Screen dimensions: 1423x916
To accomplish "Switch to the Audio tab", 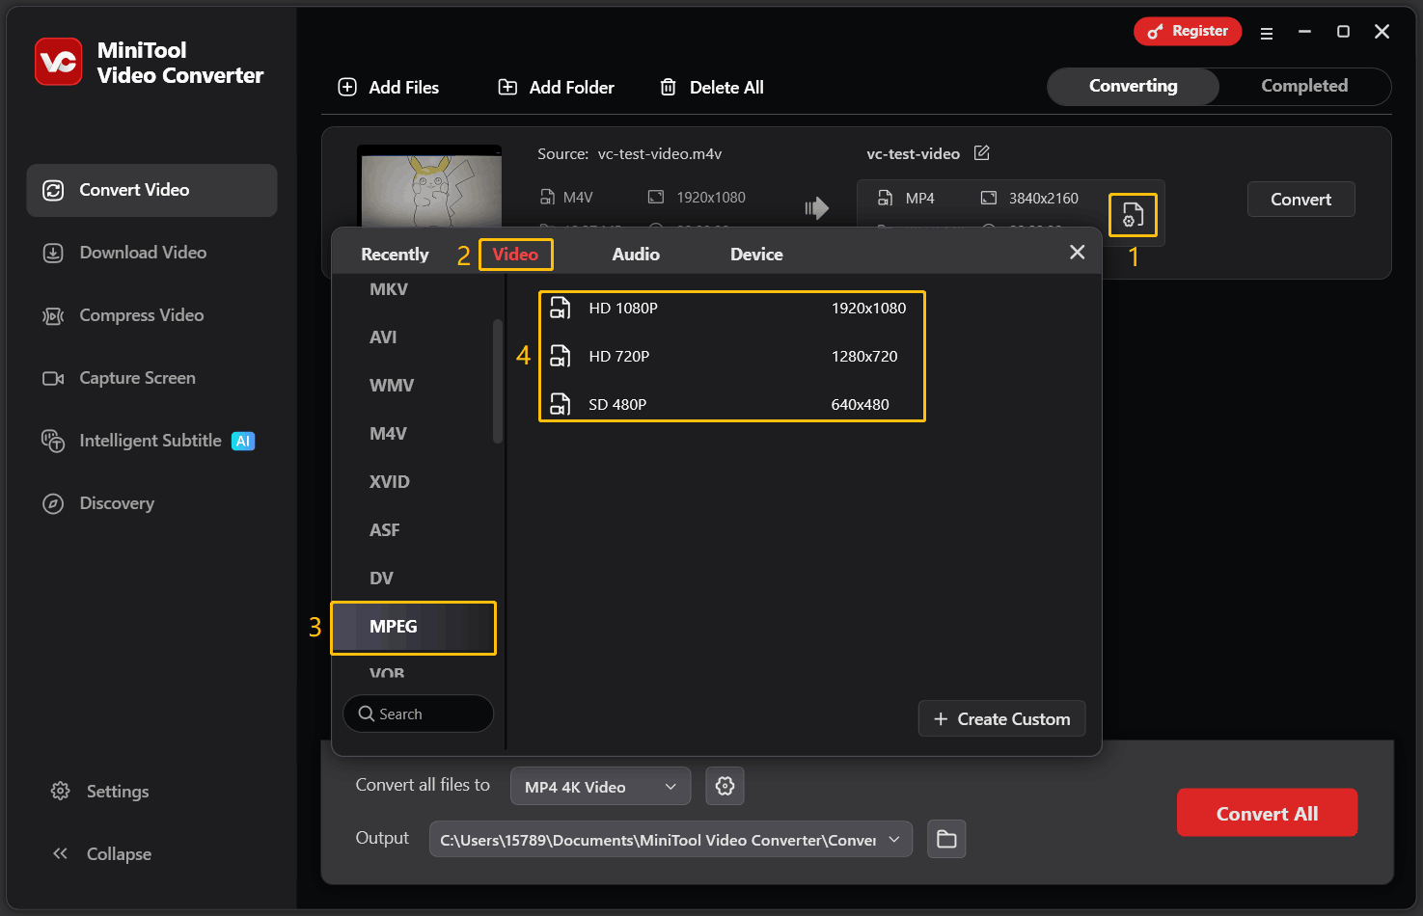I will (636, 254).
